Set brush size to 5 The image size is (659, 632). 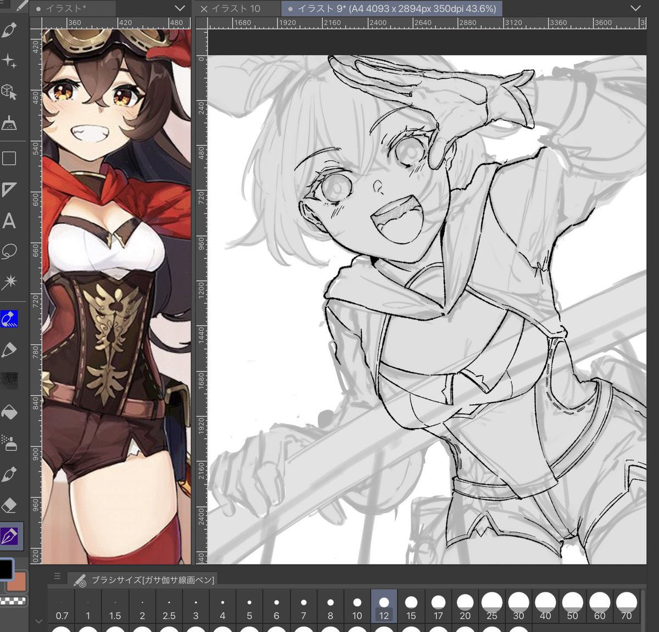249,607
